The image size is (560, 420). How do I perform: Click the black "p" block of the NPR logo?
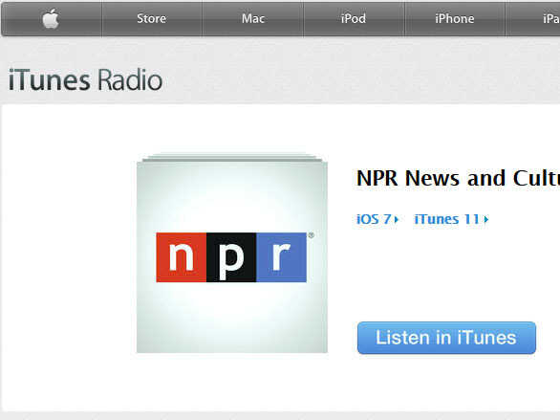[x=231, y=257]
